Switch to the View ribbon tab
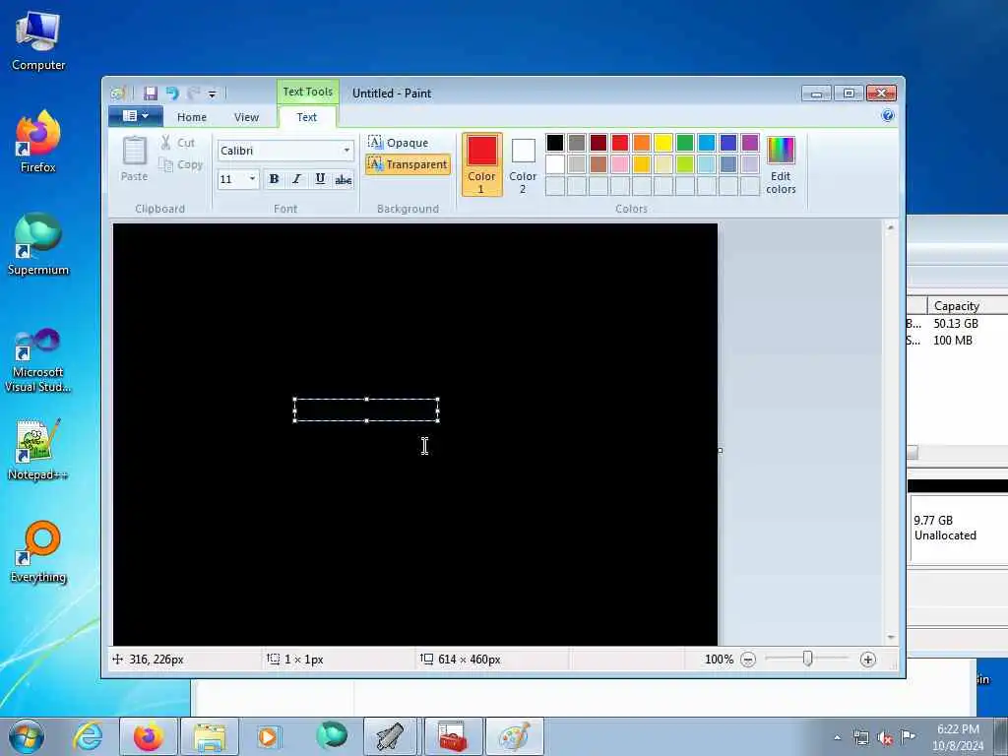 (246, 117)
